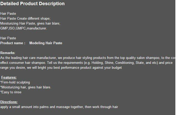180x115 pixels.
Task: Click the vertical scrollbar strip at right edge
Action: tap(178, 57)
